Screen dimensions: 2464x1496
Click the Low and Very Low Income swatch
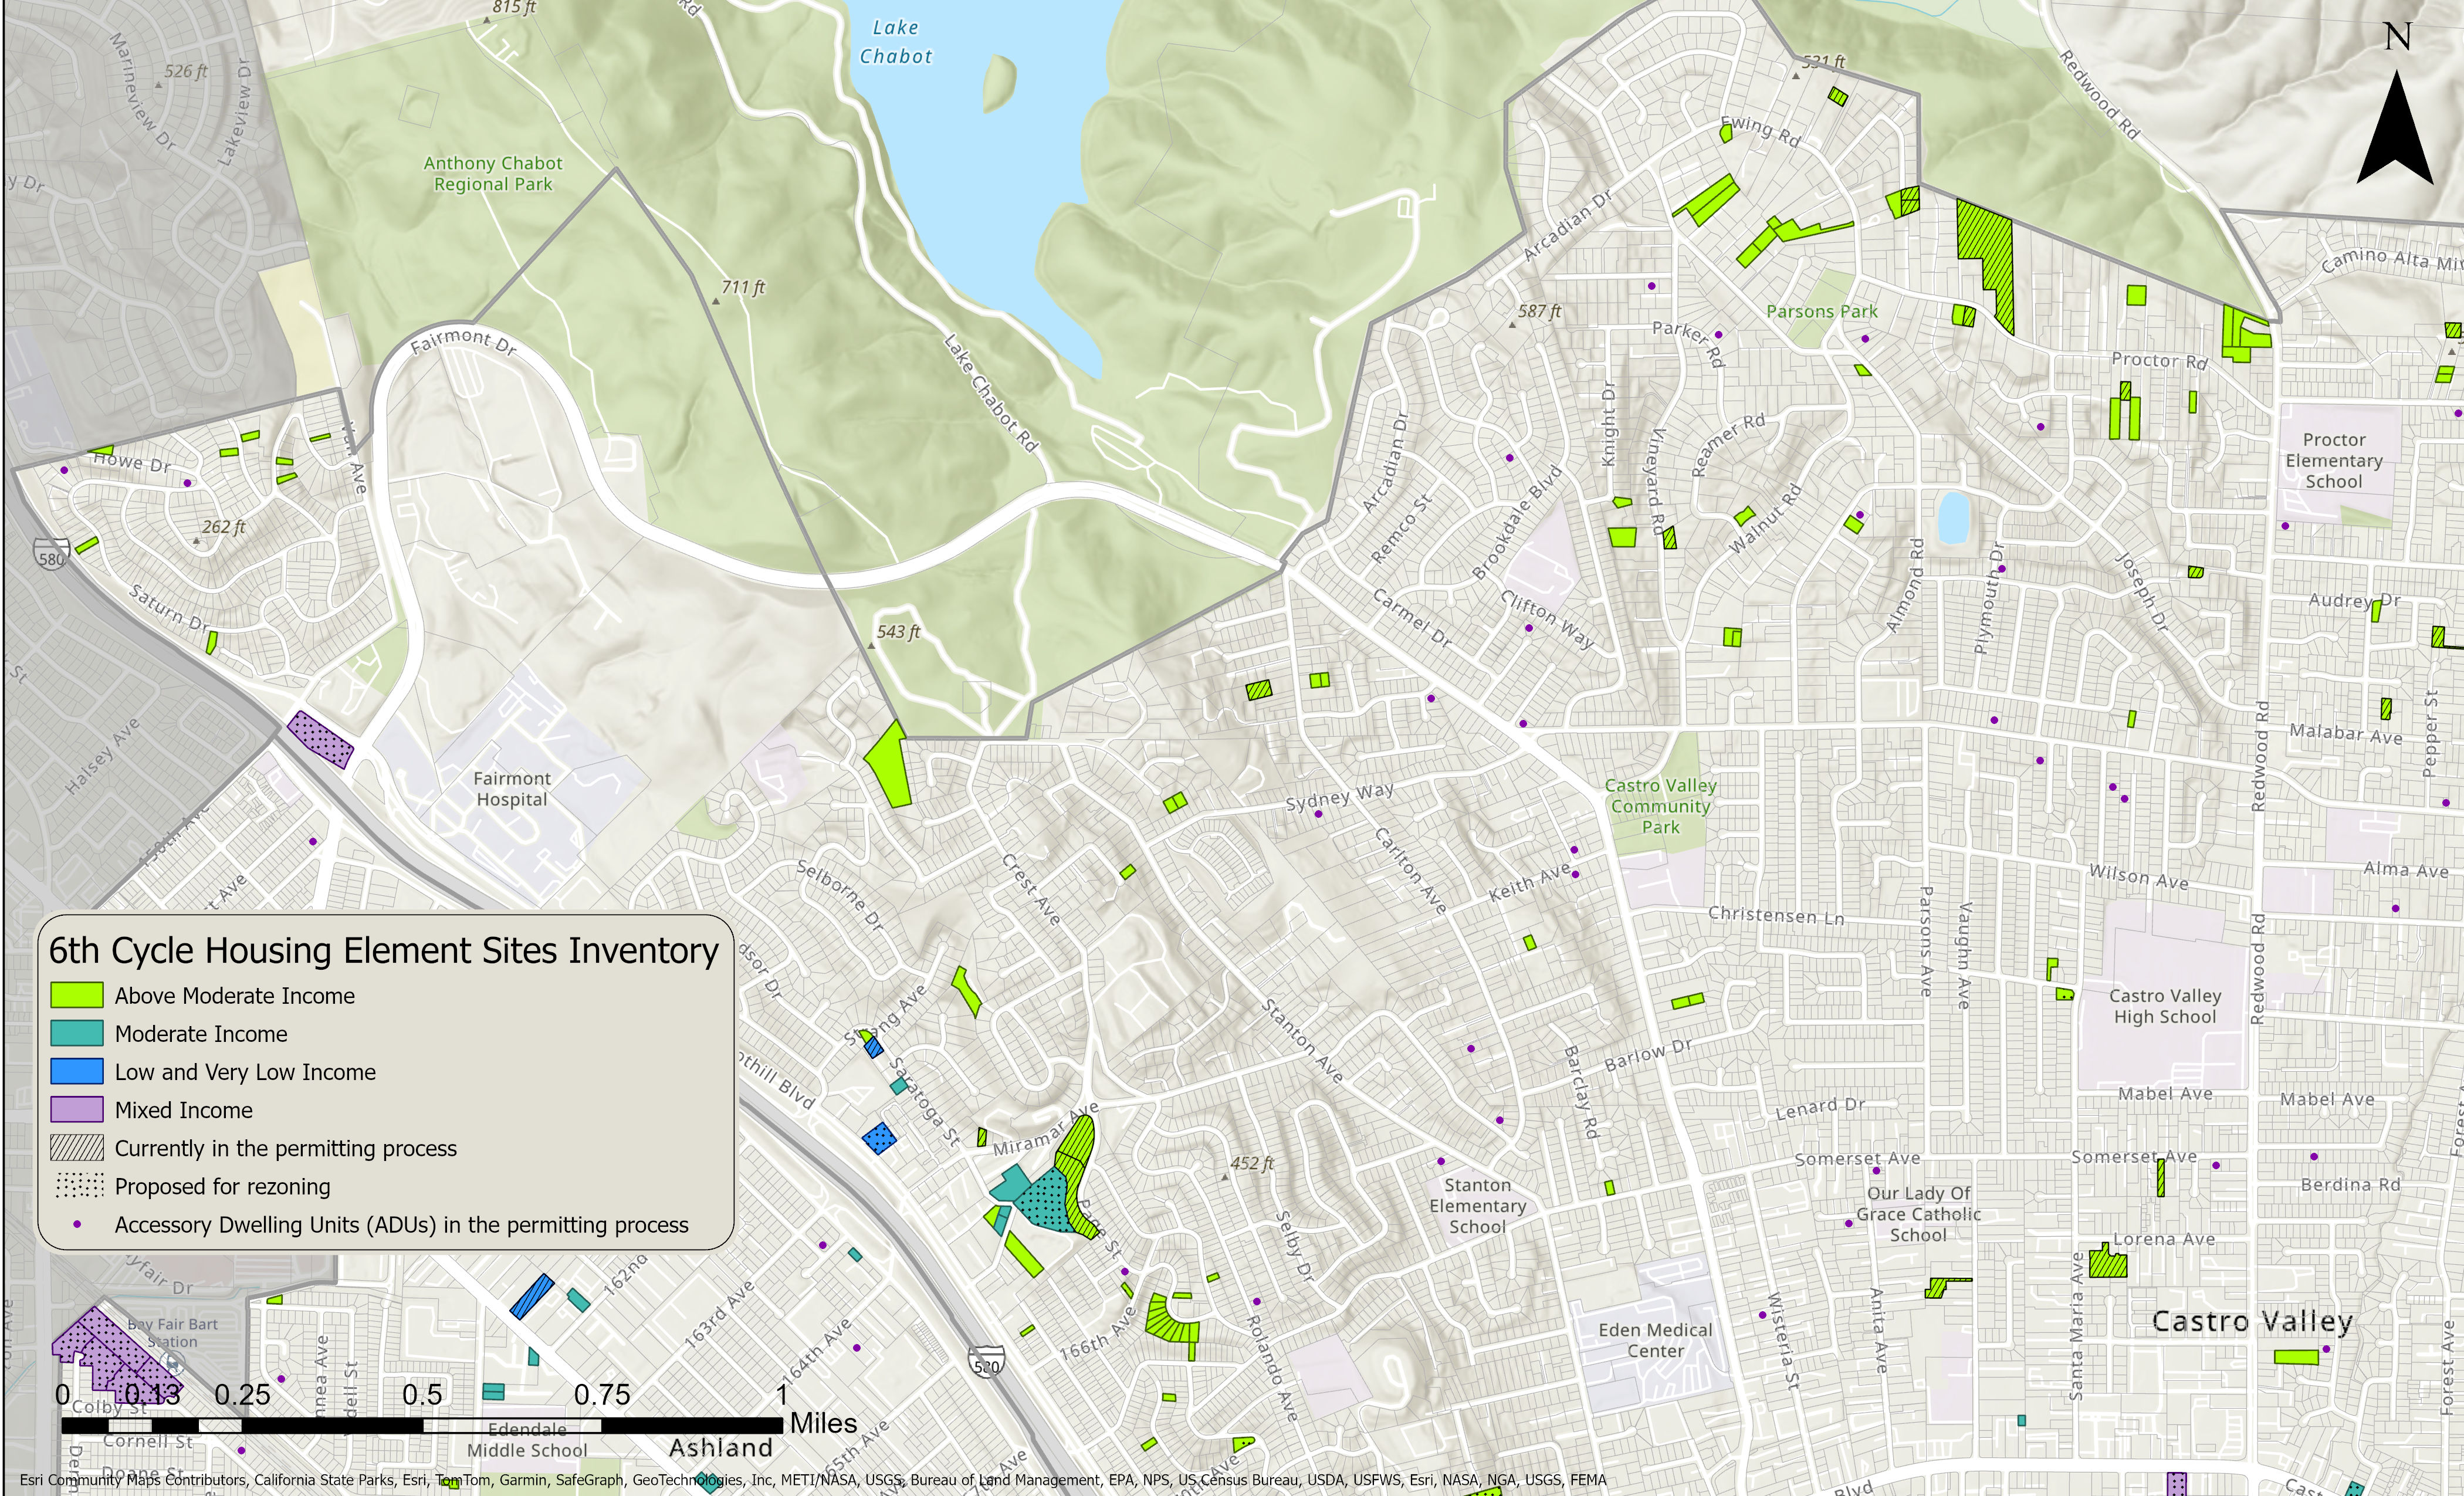(77, 1071)
